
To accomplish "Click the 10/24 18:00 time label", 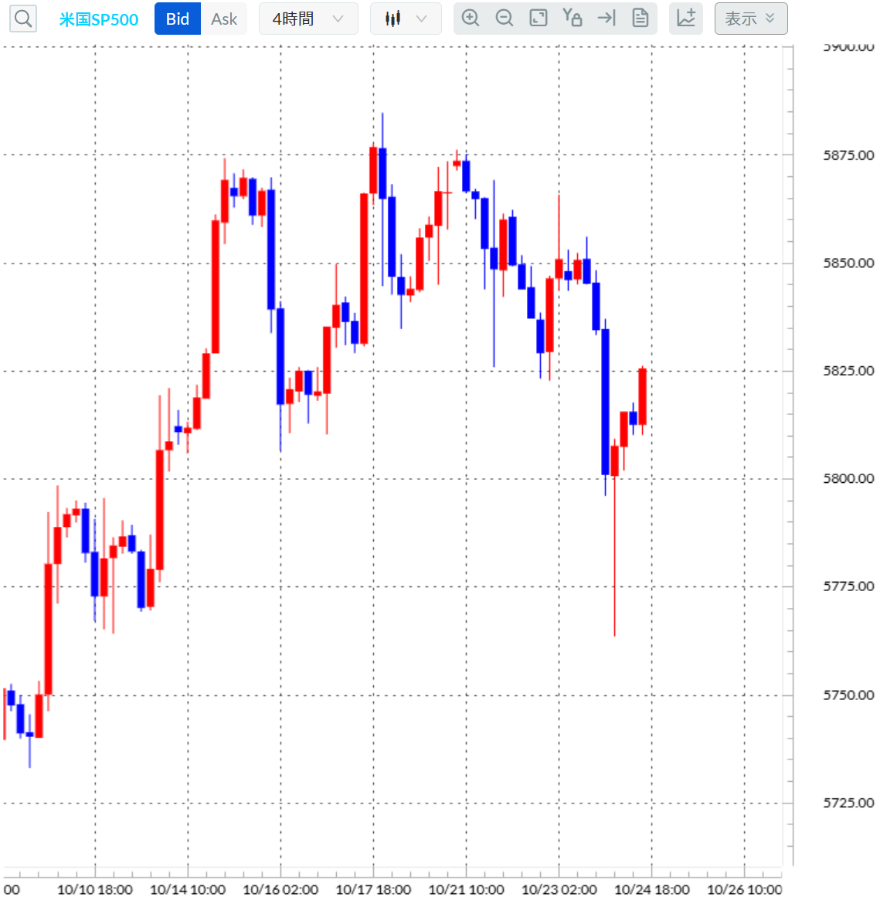I will click(652, 889).
